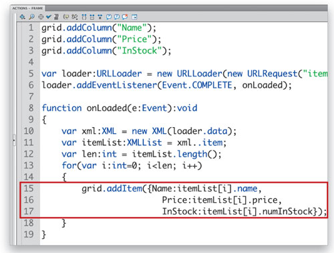Open the Add new item to script menu
The width and height of the screenshot is (334, 253).
(23, 17)
